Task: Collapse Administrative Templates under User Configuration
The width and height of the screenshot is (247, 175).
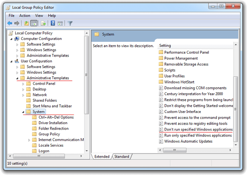Action: point(17,78)
